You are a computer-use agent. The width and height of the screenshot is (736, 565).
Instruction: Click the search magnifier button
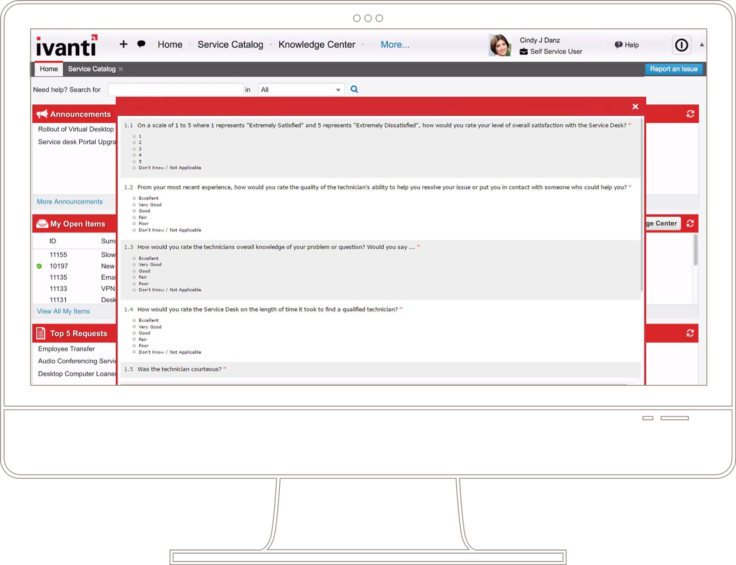click(x=354, y=89)
